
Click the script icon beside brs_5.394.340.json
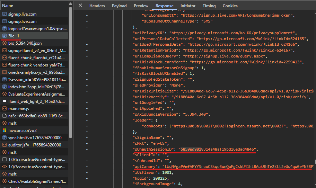click(5, 43)
